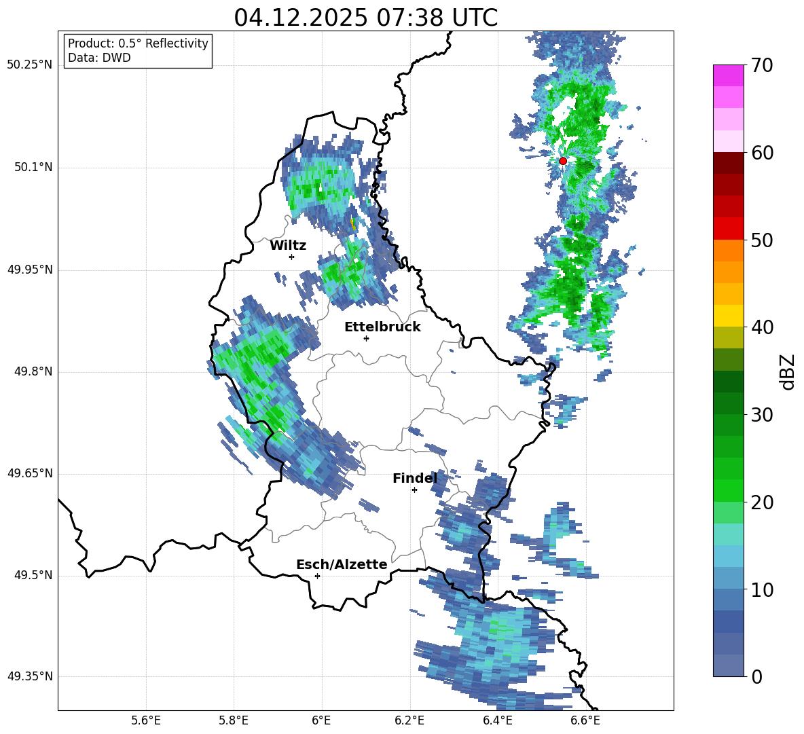Click the 70 tick on colorbar

762,65
